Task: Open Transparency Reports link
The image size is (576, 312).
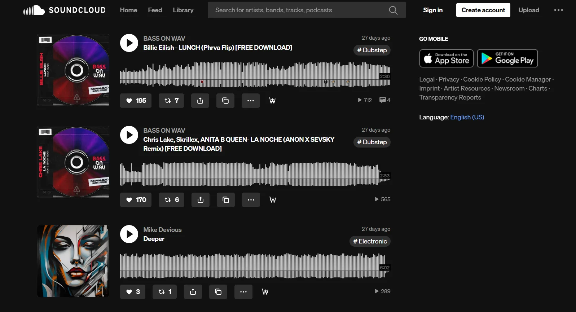Action: pos(450,97)
